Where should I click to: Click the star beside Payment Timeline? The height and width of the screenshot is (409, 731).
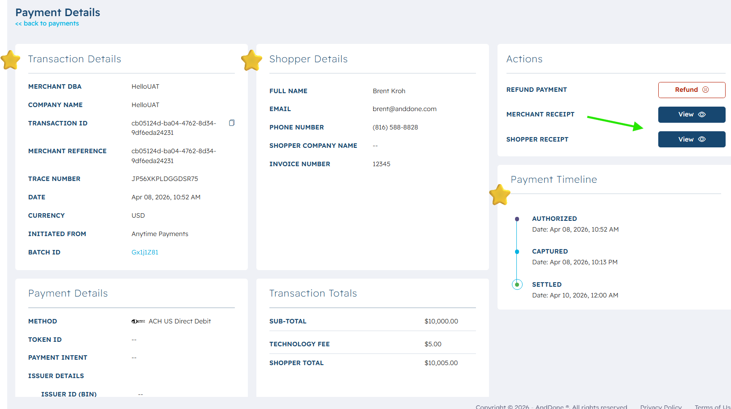point(500,195)
